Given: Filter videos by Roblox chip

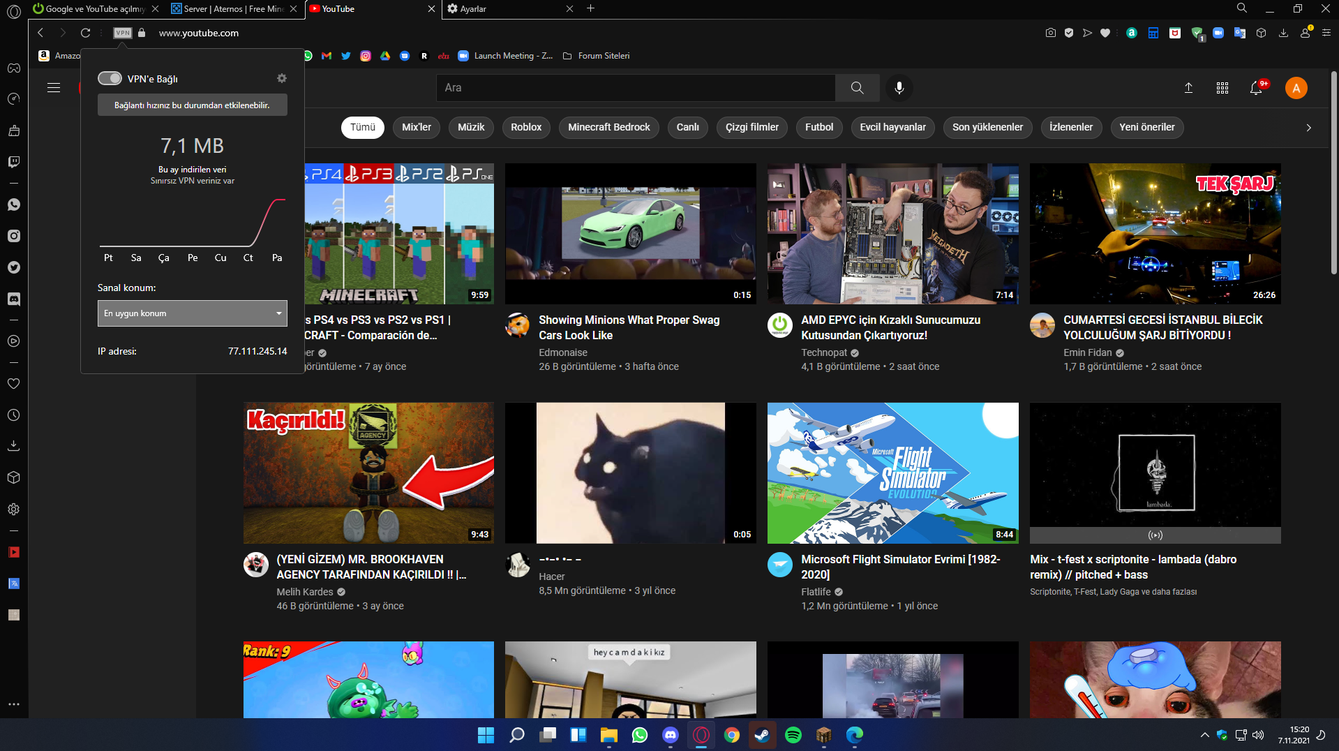Looking at the screenshot, I should pos(526,128).
